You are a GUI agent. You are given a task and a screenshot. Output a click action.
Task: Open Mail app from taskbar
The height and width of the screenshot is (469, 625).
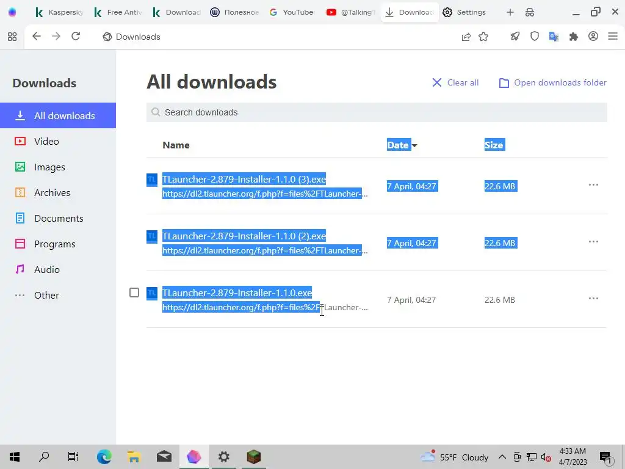point(164,457)
